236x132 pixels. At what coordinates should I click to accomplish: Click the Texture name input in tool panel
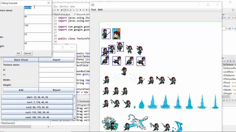[x=56, y=65]
